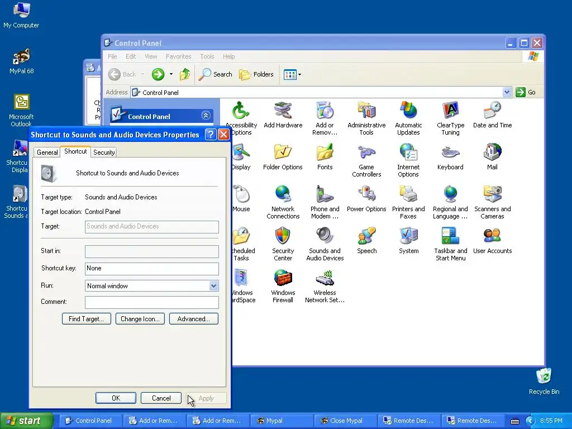Open the Edit menu

[x=131, y=56]
